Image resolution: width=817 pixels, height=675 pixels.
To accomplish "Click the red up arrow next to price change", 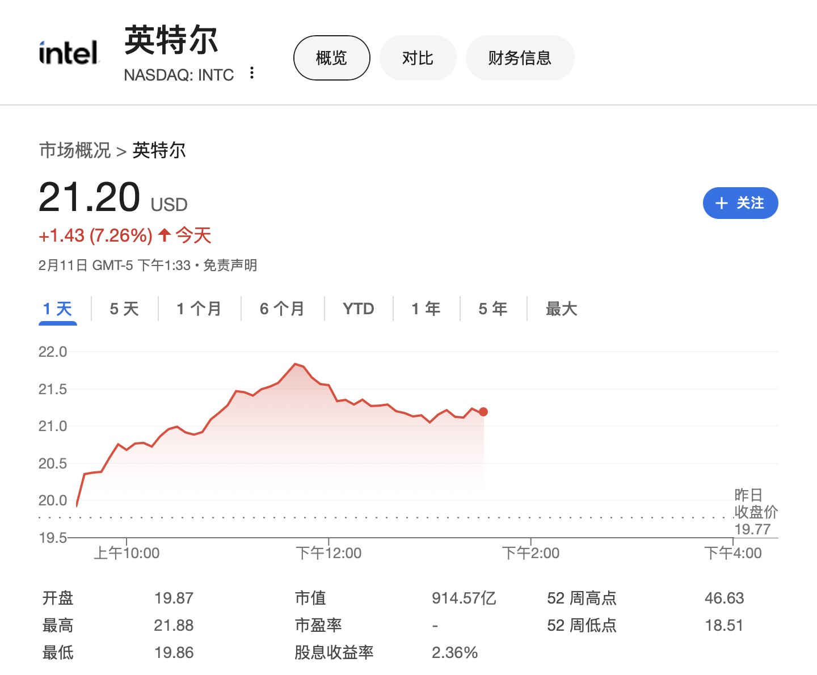I will 165,235.
